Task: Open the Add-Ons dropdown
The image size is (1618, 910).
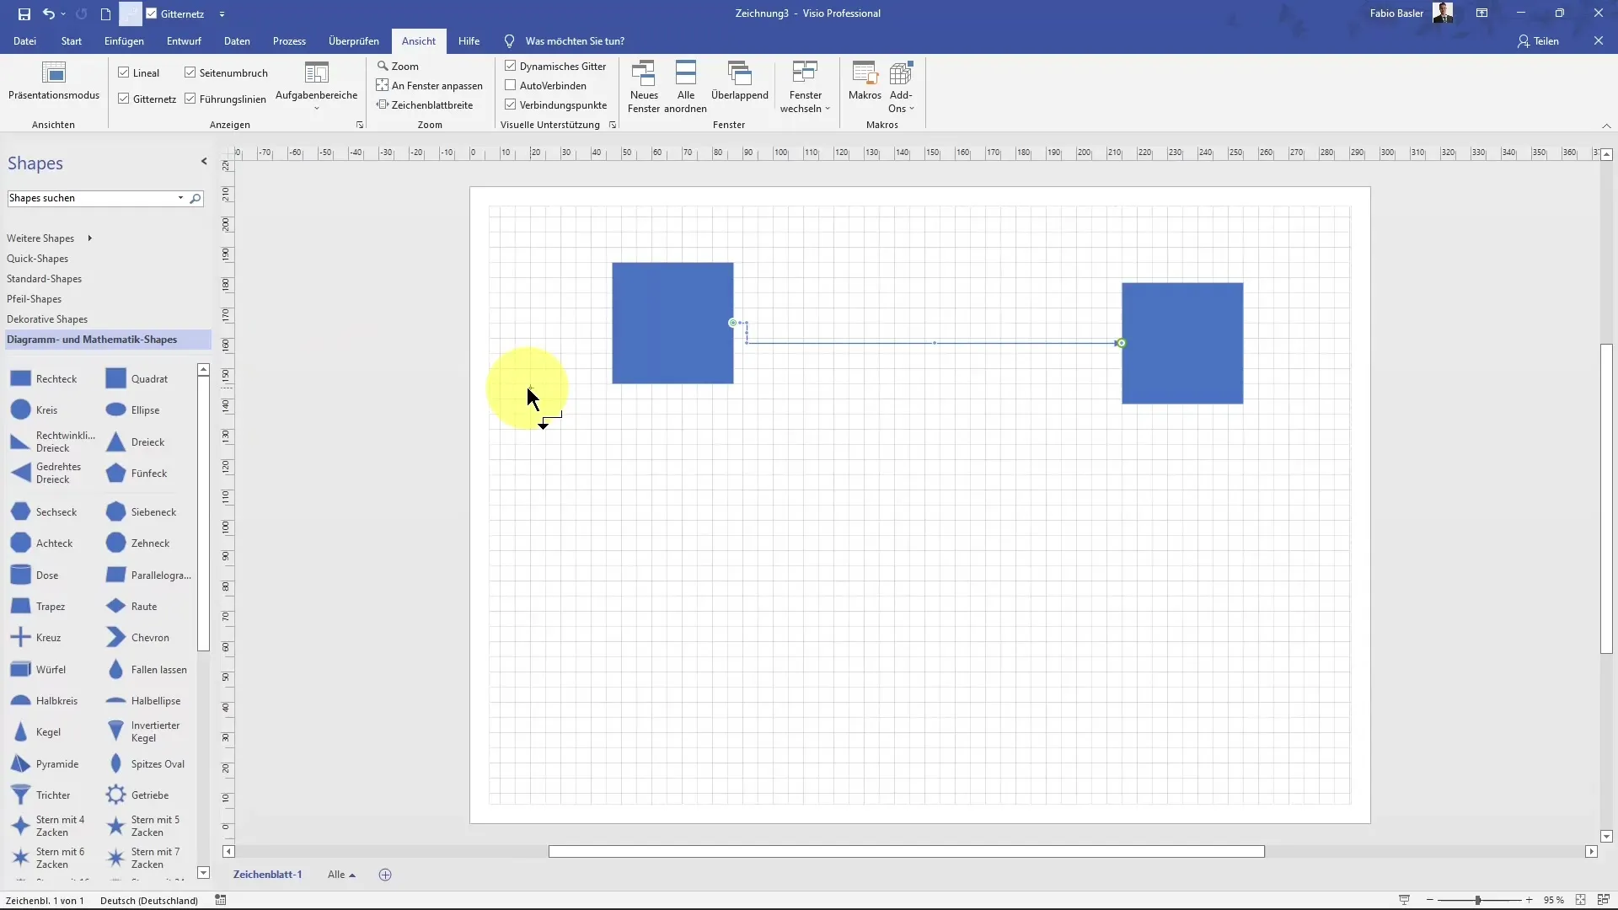Action: click(x=901, y=86)
